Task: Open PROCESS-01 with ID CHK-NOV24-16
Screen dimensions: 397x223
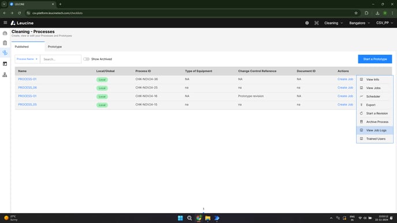Action: (x=27, y=96)
